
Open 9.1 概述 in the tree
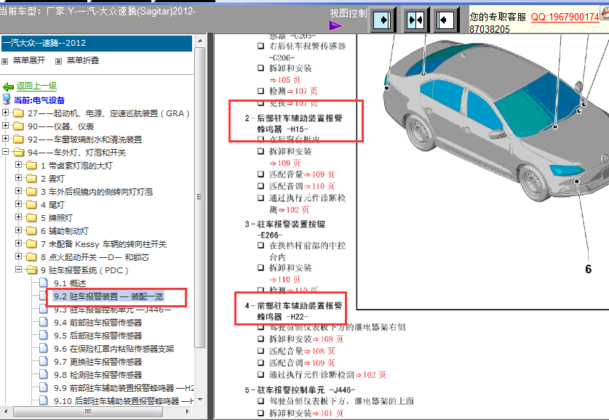70,283
